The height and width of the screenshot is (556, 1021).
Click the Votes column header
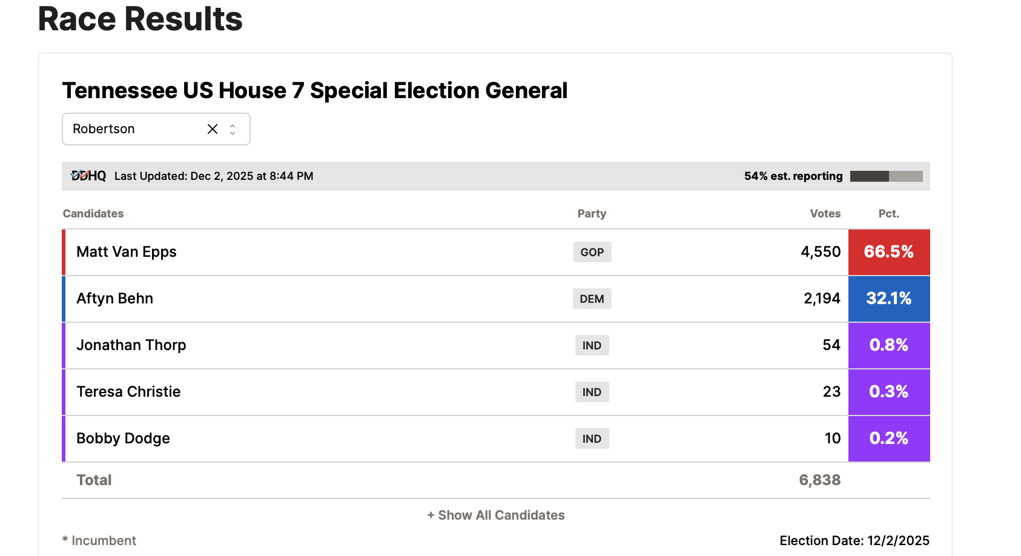825,214
